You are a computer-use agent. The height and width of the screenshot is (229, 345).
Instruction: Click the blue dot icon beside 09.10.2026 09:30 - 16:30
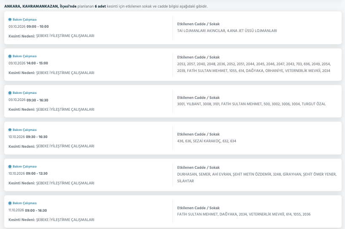tap(10, 93)
